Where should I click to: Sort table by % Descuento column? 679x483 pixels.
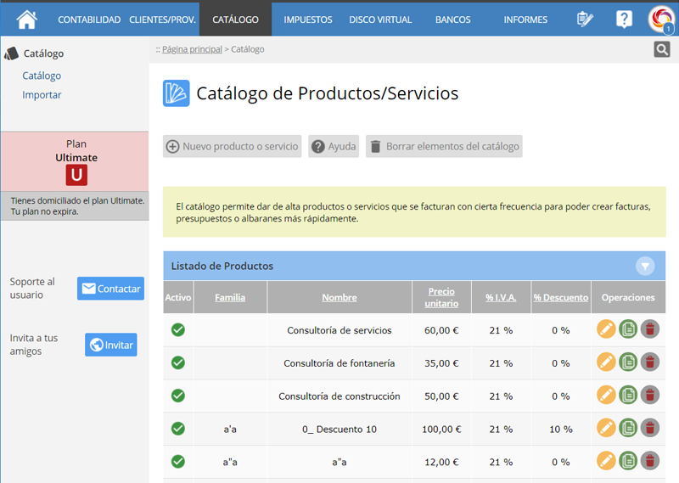[561, 298]
